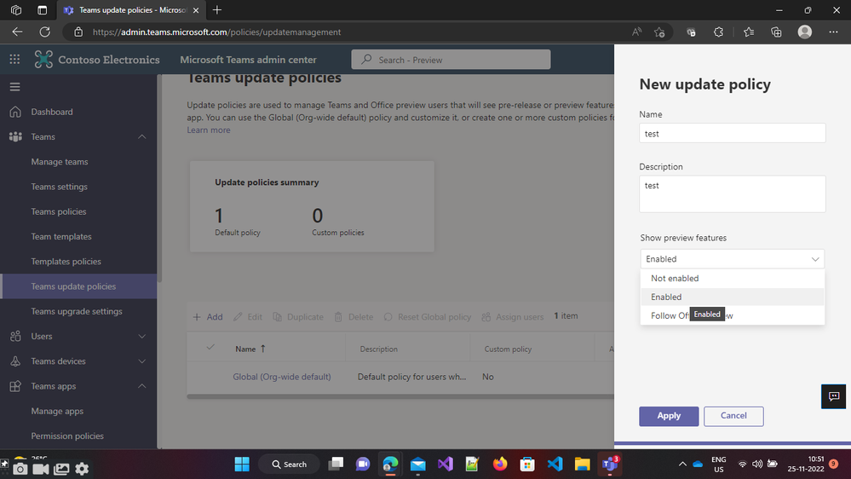Open Teams settings page
This screenshot has width=851, height=479.
(x=59, y=187)
